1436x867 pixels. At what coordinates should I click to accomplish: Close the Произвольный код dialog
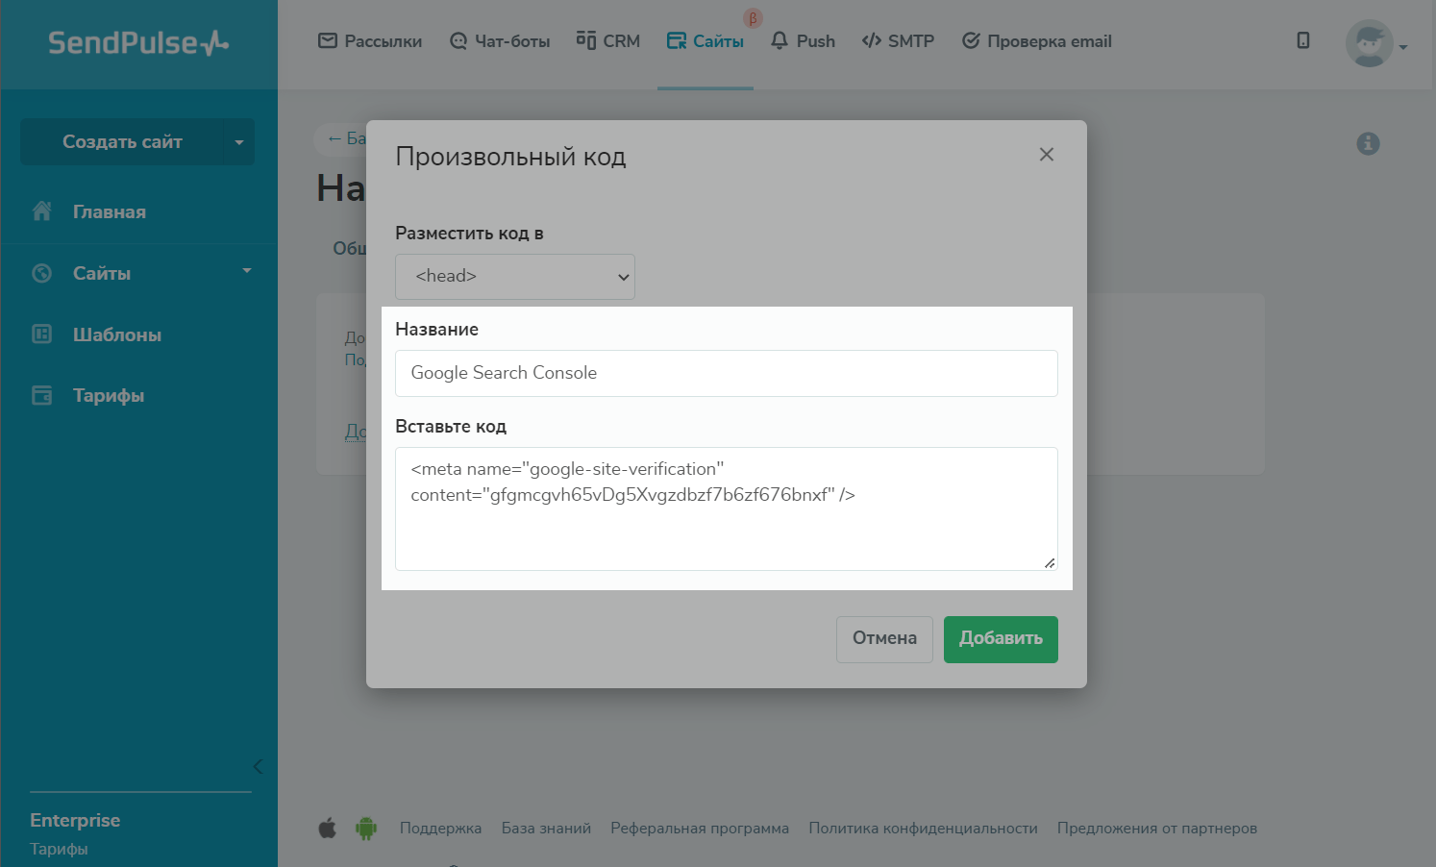(x=1047, y=155)
